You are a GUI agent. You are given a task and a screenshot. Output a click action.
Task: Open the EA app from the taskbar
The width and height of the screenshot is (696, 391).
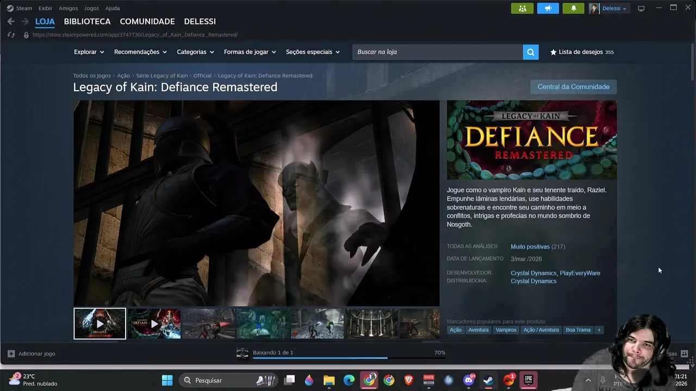(x=508, y=380)
